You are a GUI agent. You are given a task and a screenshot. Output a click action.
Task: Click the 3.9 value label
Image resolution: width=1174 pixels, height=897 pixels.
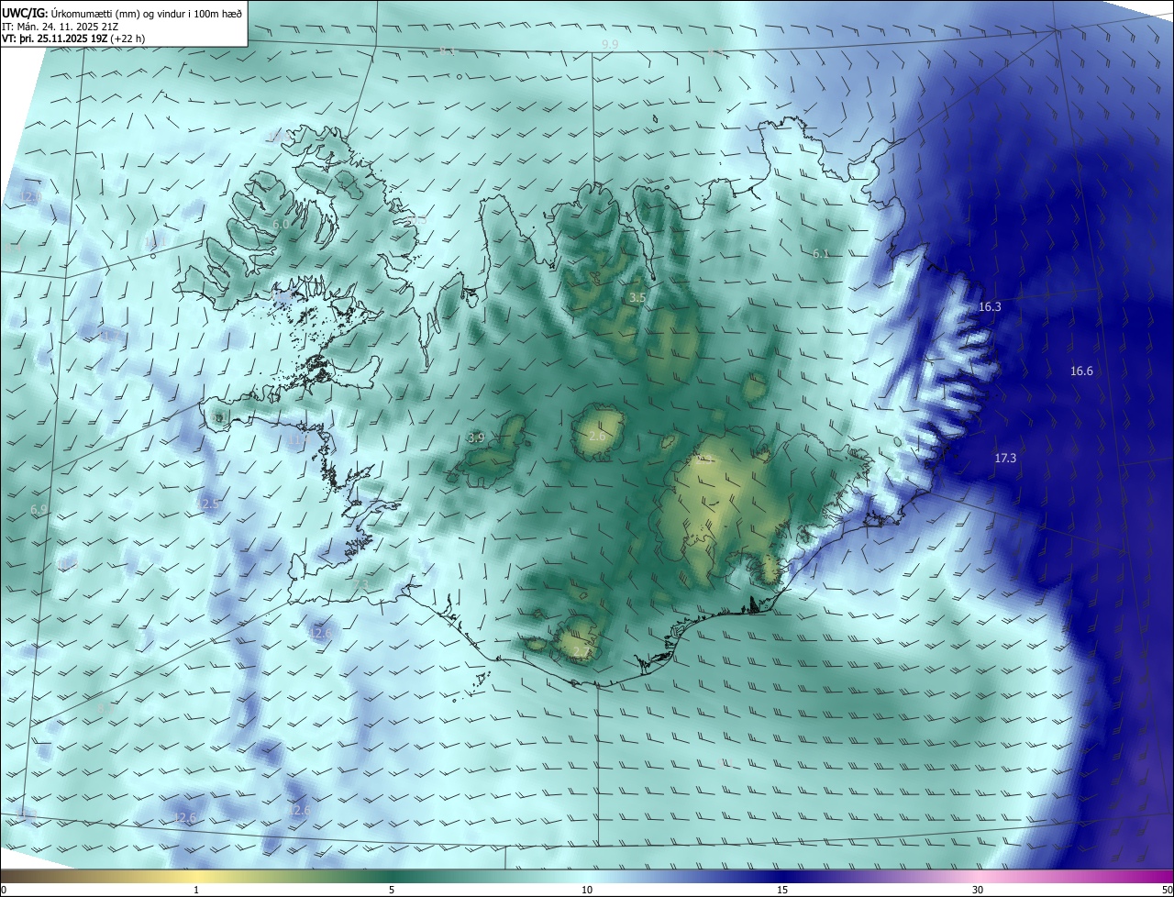tap(476, 438)
